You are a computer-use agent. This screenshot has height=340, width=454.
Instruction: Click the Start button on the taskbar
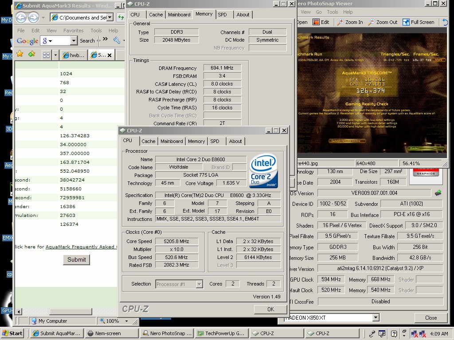pos(12,333)
